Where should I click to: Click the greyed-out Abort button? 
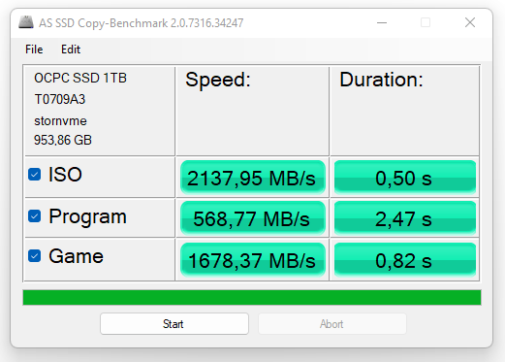pyautogui.click(x=332, y=324)
